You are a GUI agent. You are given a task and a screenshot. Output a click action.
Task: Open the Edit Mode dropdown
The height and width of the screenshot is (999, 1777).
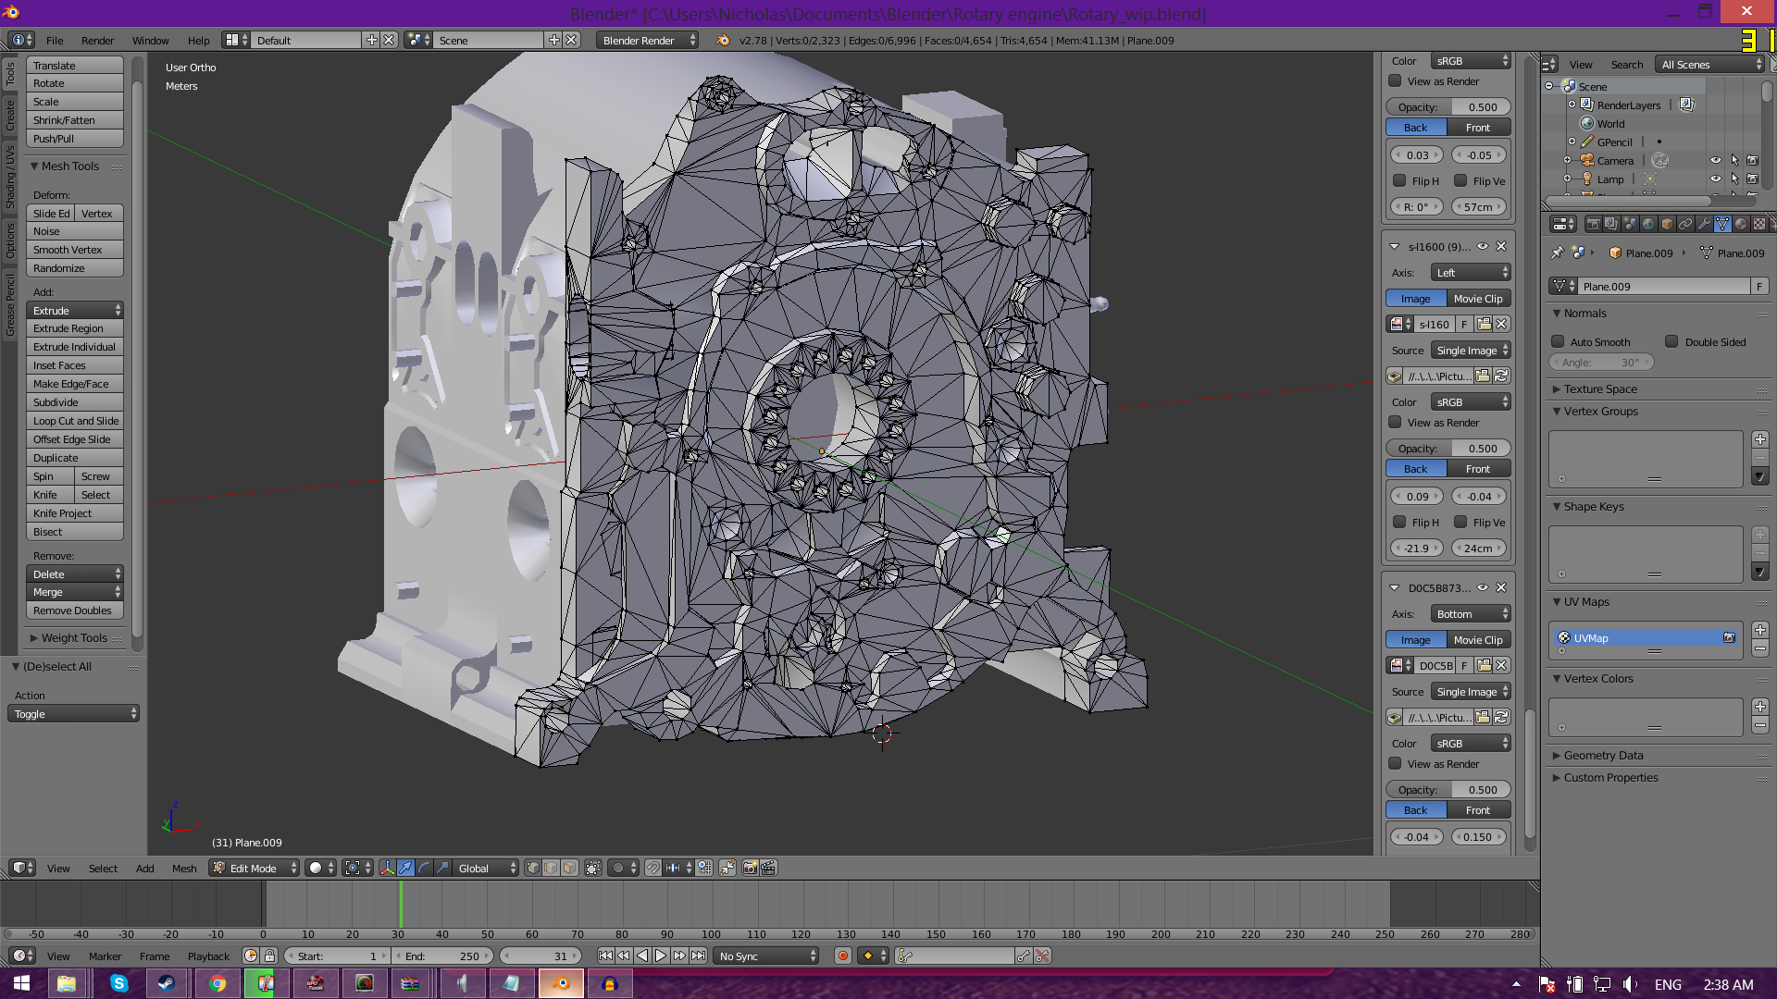(x=255, y=869)
